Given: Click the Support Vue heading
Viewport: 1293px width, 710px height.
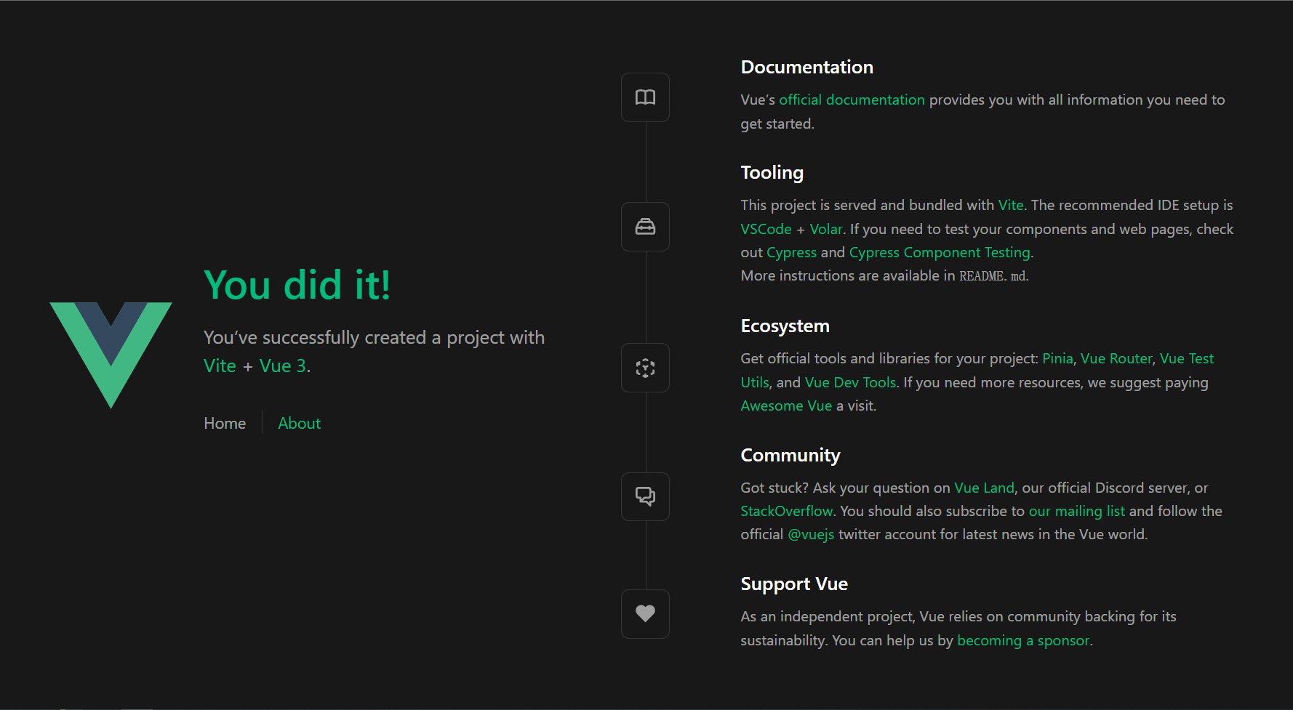Looking at the screenshot, I should pyautogui.click(x=794, y=584).
